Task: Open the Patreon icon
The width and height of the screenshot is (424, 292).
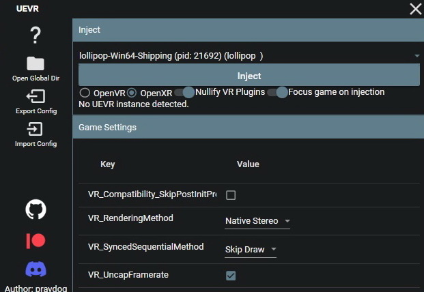Action: point(36,241)
